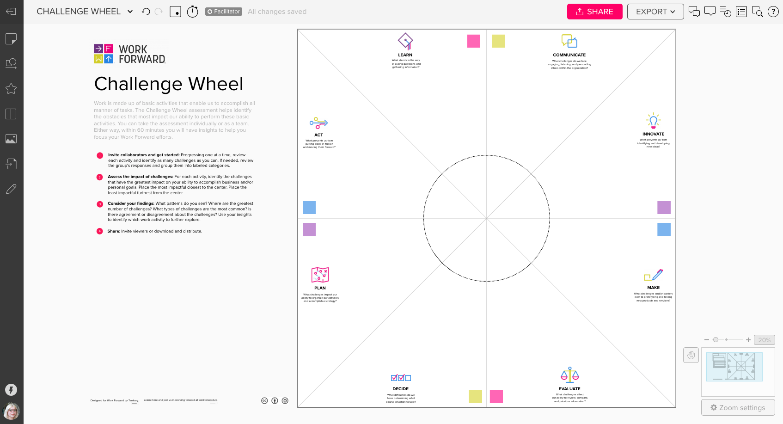783x424 pixels.
Task: Click the Facilitator badge
Action: pos(223,11)
